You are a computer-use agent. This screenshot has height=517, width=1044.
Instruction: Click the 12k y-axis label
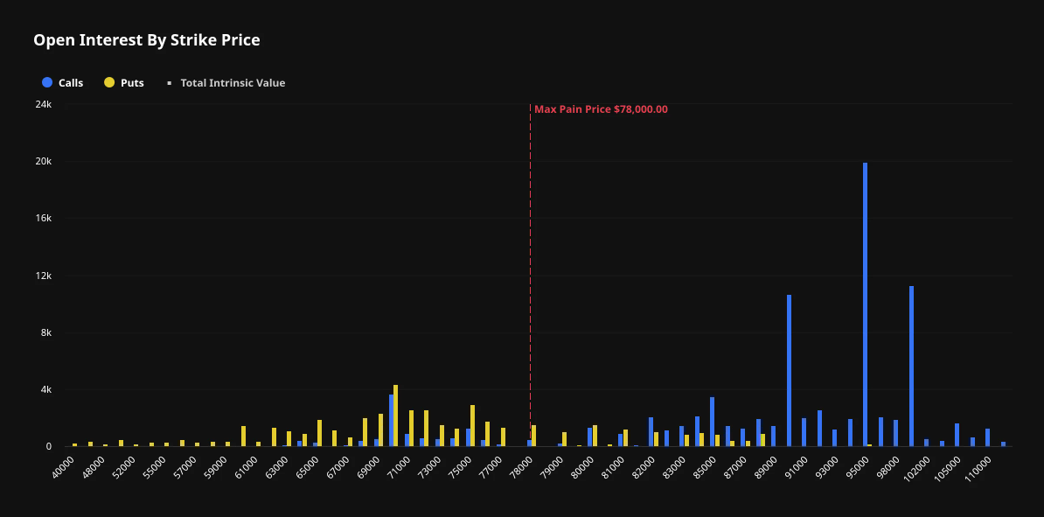point(44,276)
